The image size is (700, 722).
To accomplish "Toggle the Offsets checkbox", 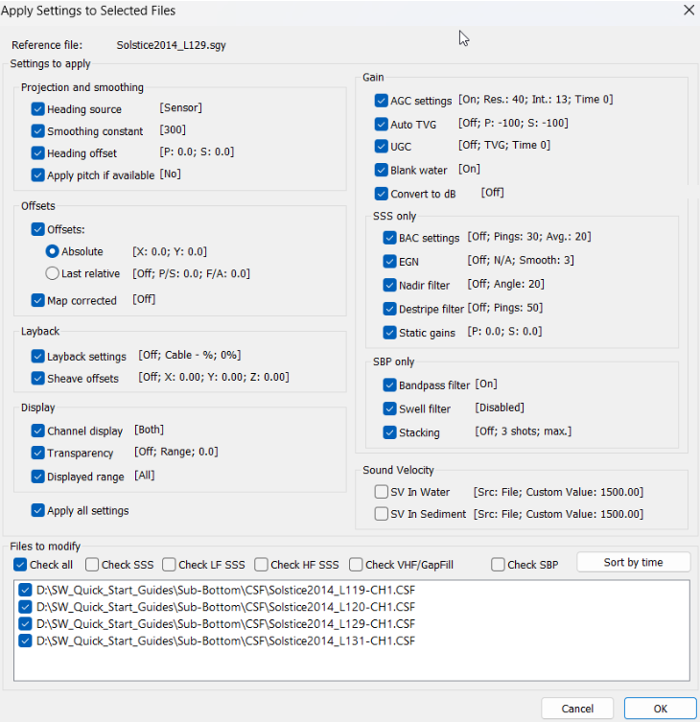I will click(x=37, y=229).
